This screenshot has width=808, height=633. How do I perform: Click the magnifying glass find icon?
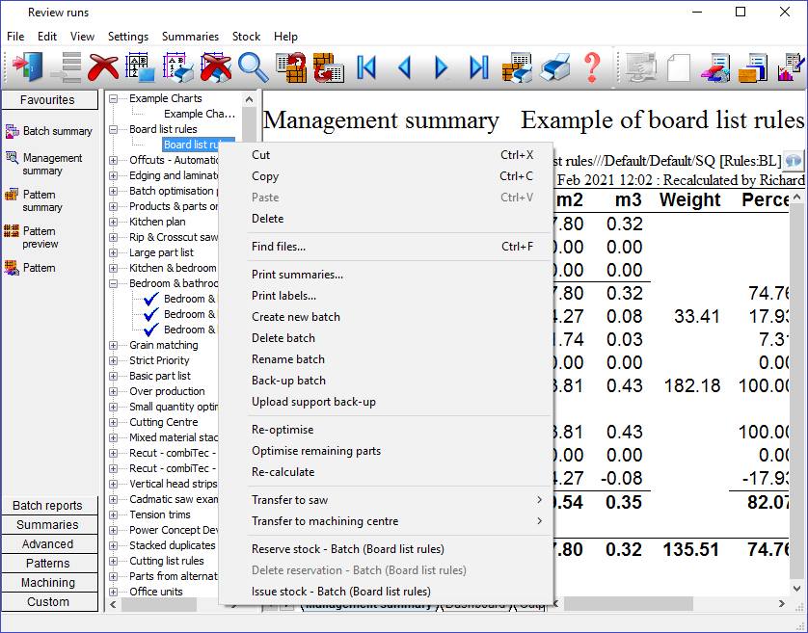(253, 66)
